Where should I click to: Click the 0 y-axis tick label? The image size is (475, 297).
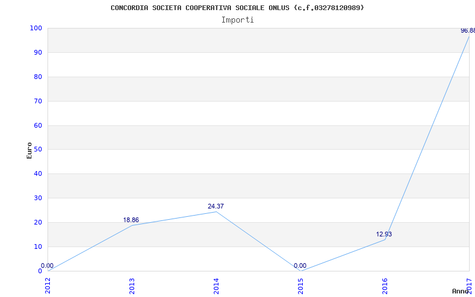pyautogui.click(x=40, y=271)
